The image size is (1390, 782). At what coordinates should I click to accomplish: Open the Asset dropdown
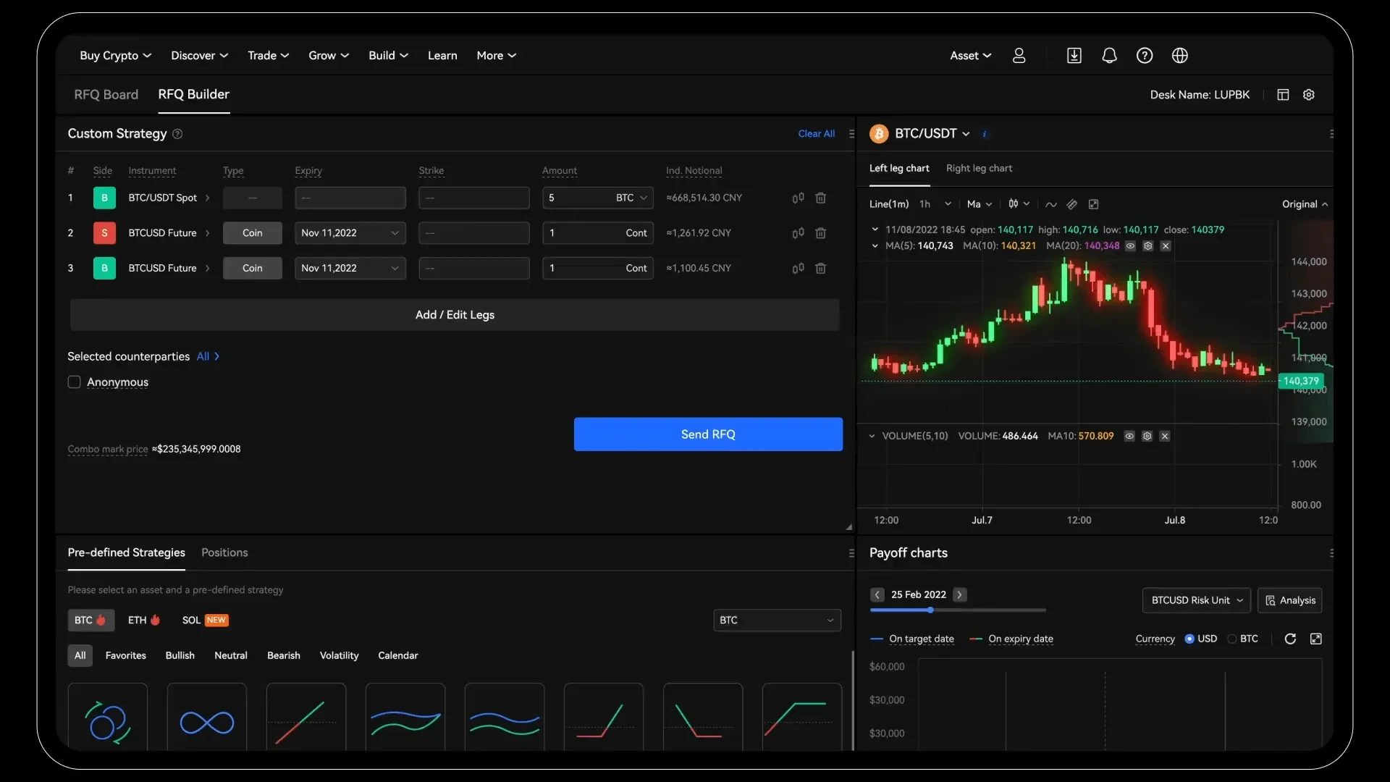[x=970, y=55]
